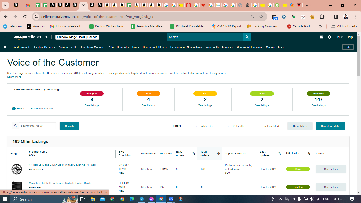Viewport: 361px width, 203px height.
Task: Click the zoom magnifier icon in the address bar
Action: pos(253,17)
